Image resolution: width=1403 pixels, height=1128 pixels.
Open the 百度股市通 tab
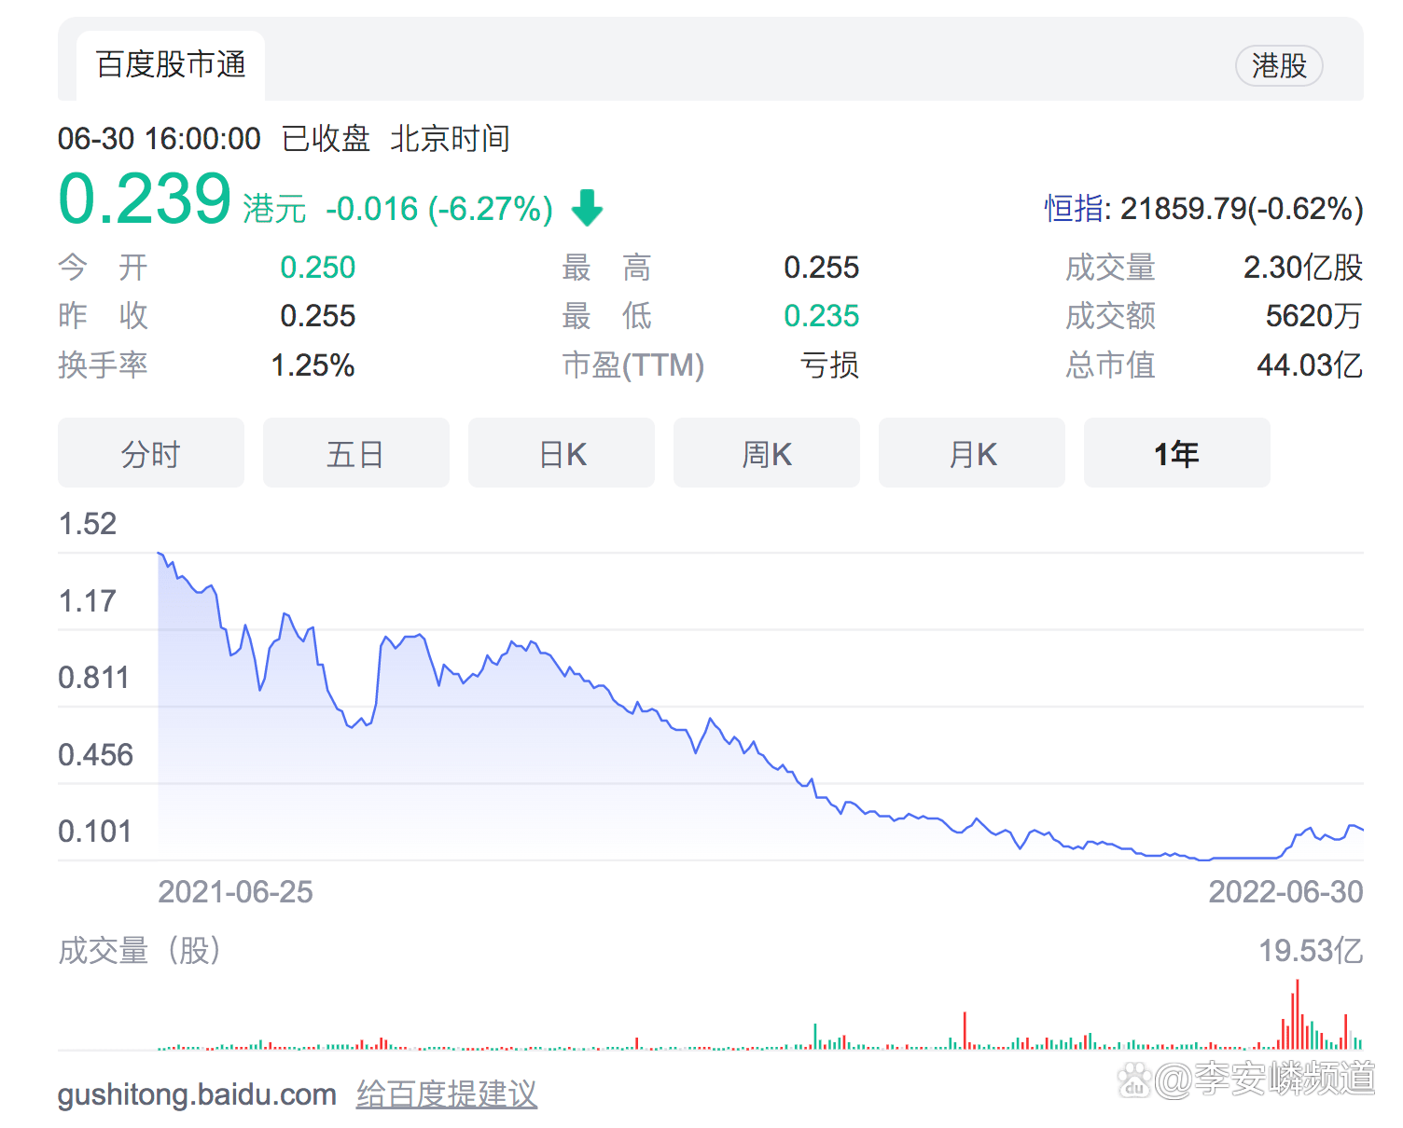click(x=171, y=65)
